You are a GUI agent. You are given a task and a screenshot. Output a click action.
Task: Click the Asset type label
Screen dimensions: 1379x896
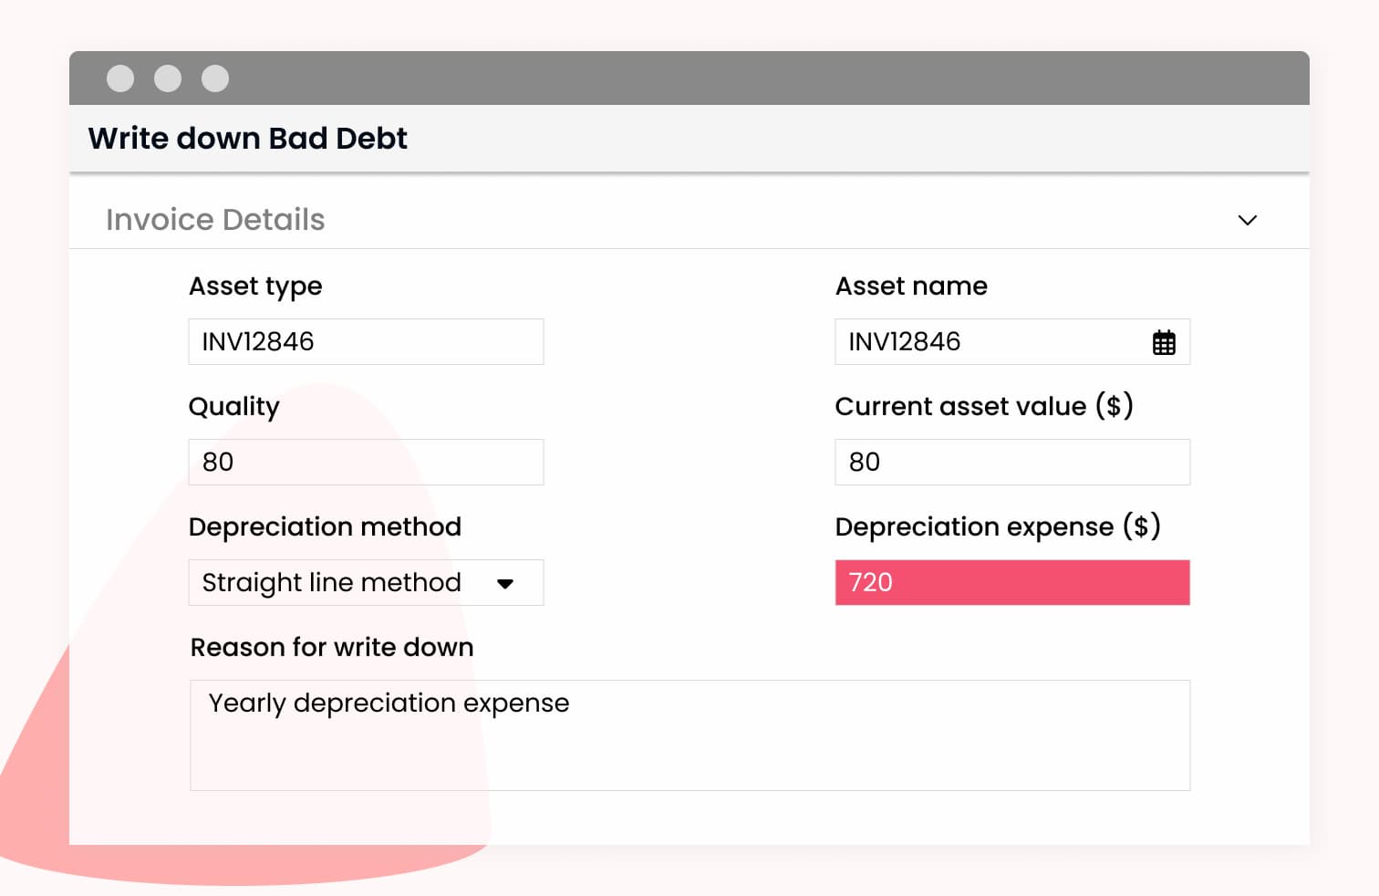pos(255,287)
